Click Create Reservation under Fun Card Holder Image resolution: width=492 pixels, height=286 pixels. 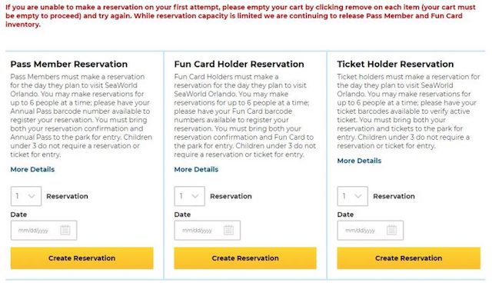click(245, 258)
